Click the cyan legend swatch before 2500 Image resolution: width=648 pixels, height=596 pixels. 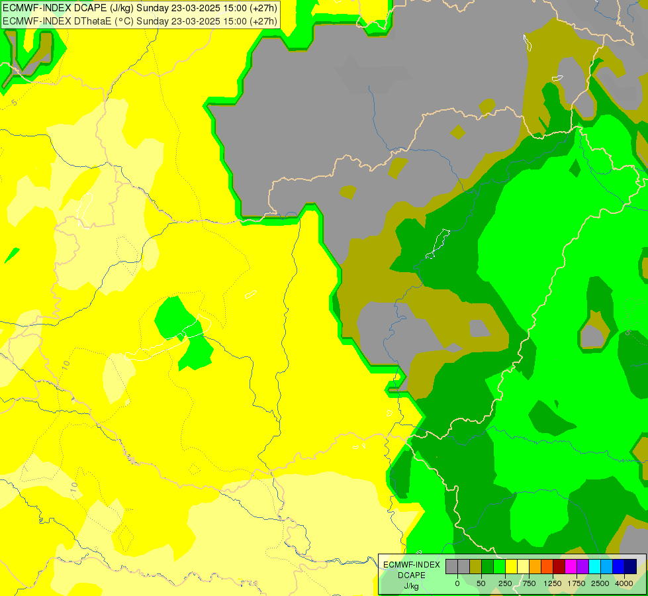tap(594, 567)
